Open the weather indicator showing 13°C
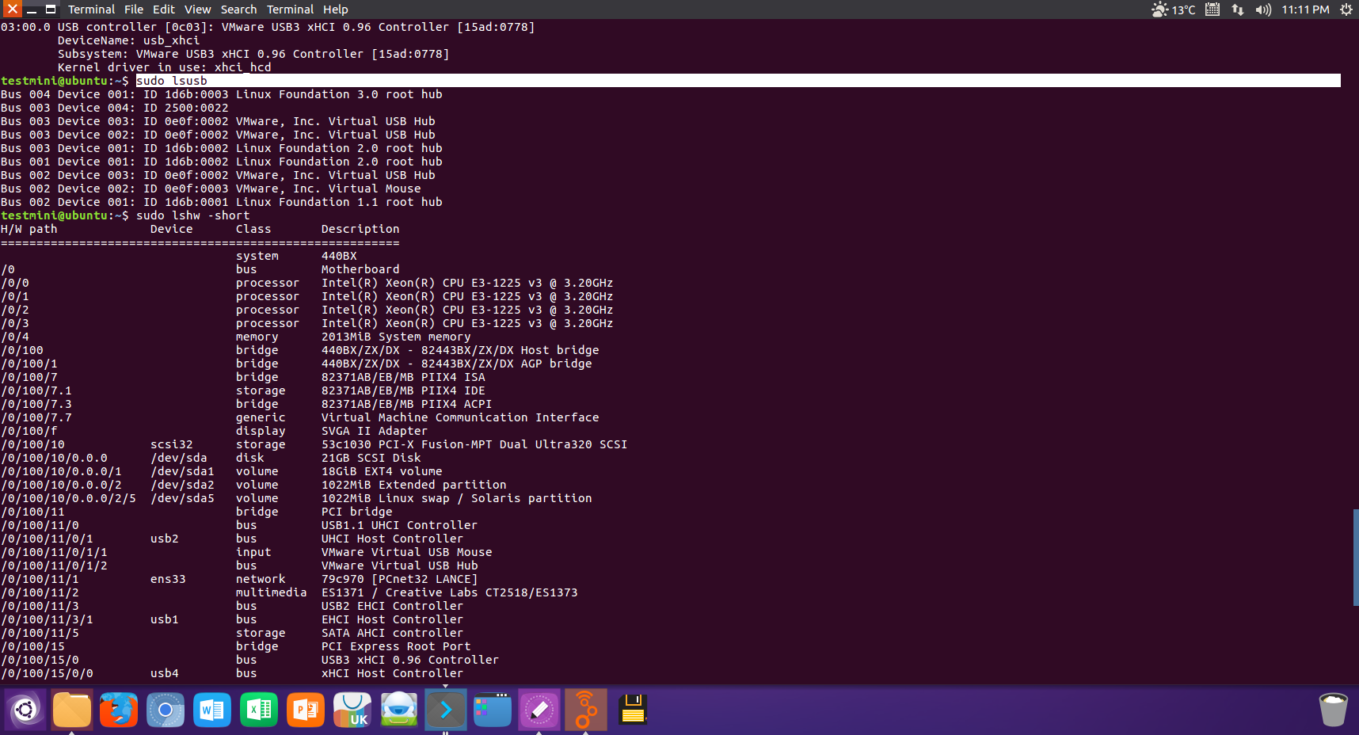The width and height of the screenshot is (1359, 735). 1173,10
